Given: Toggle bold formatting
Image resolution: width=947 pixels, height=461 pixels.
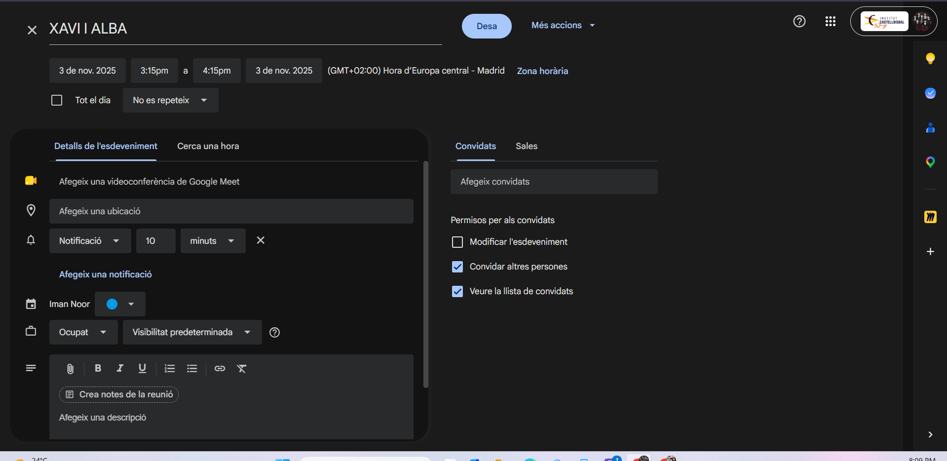Looking at the screenshot, I should (98, 368).
